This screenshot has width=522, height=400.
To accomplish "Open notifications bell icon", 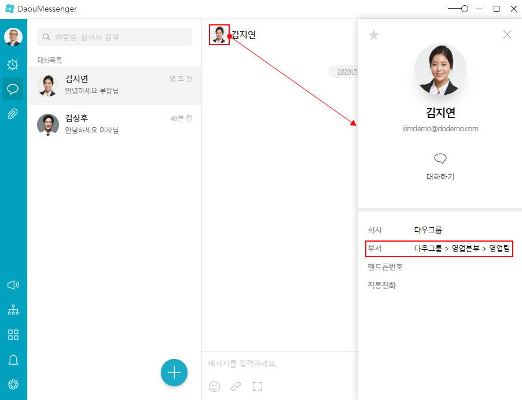I will coord(13,360).
